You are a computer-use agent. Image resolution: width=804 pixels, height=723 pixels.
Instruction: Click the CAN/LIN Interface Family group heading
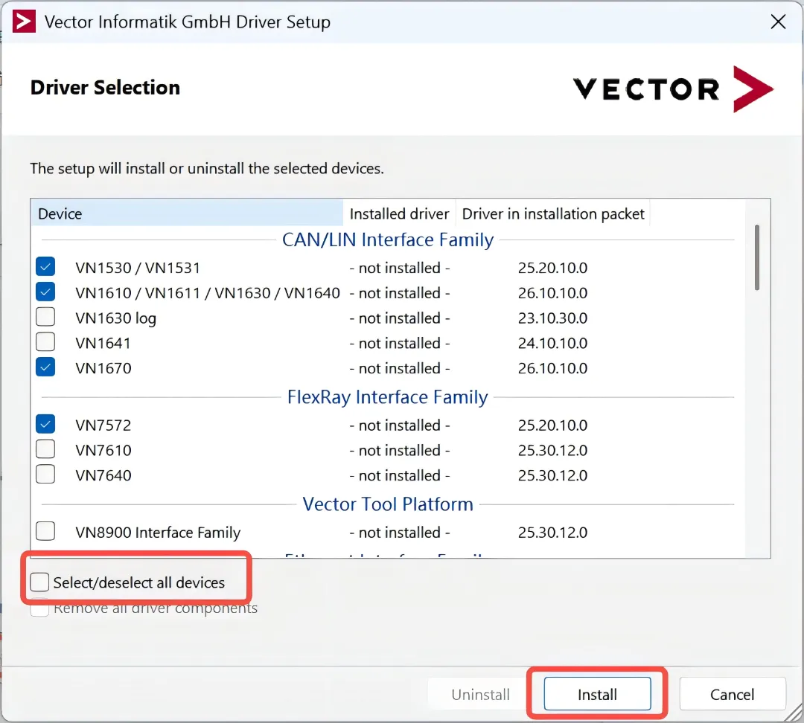tap(388, 240)
